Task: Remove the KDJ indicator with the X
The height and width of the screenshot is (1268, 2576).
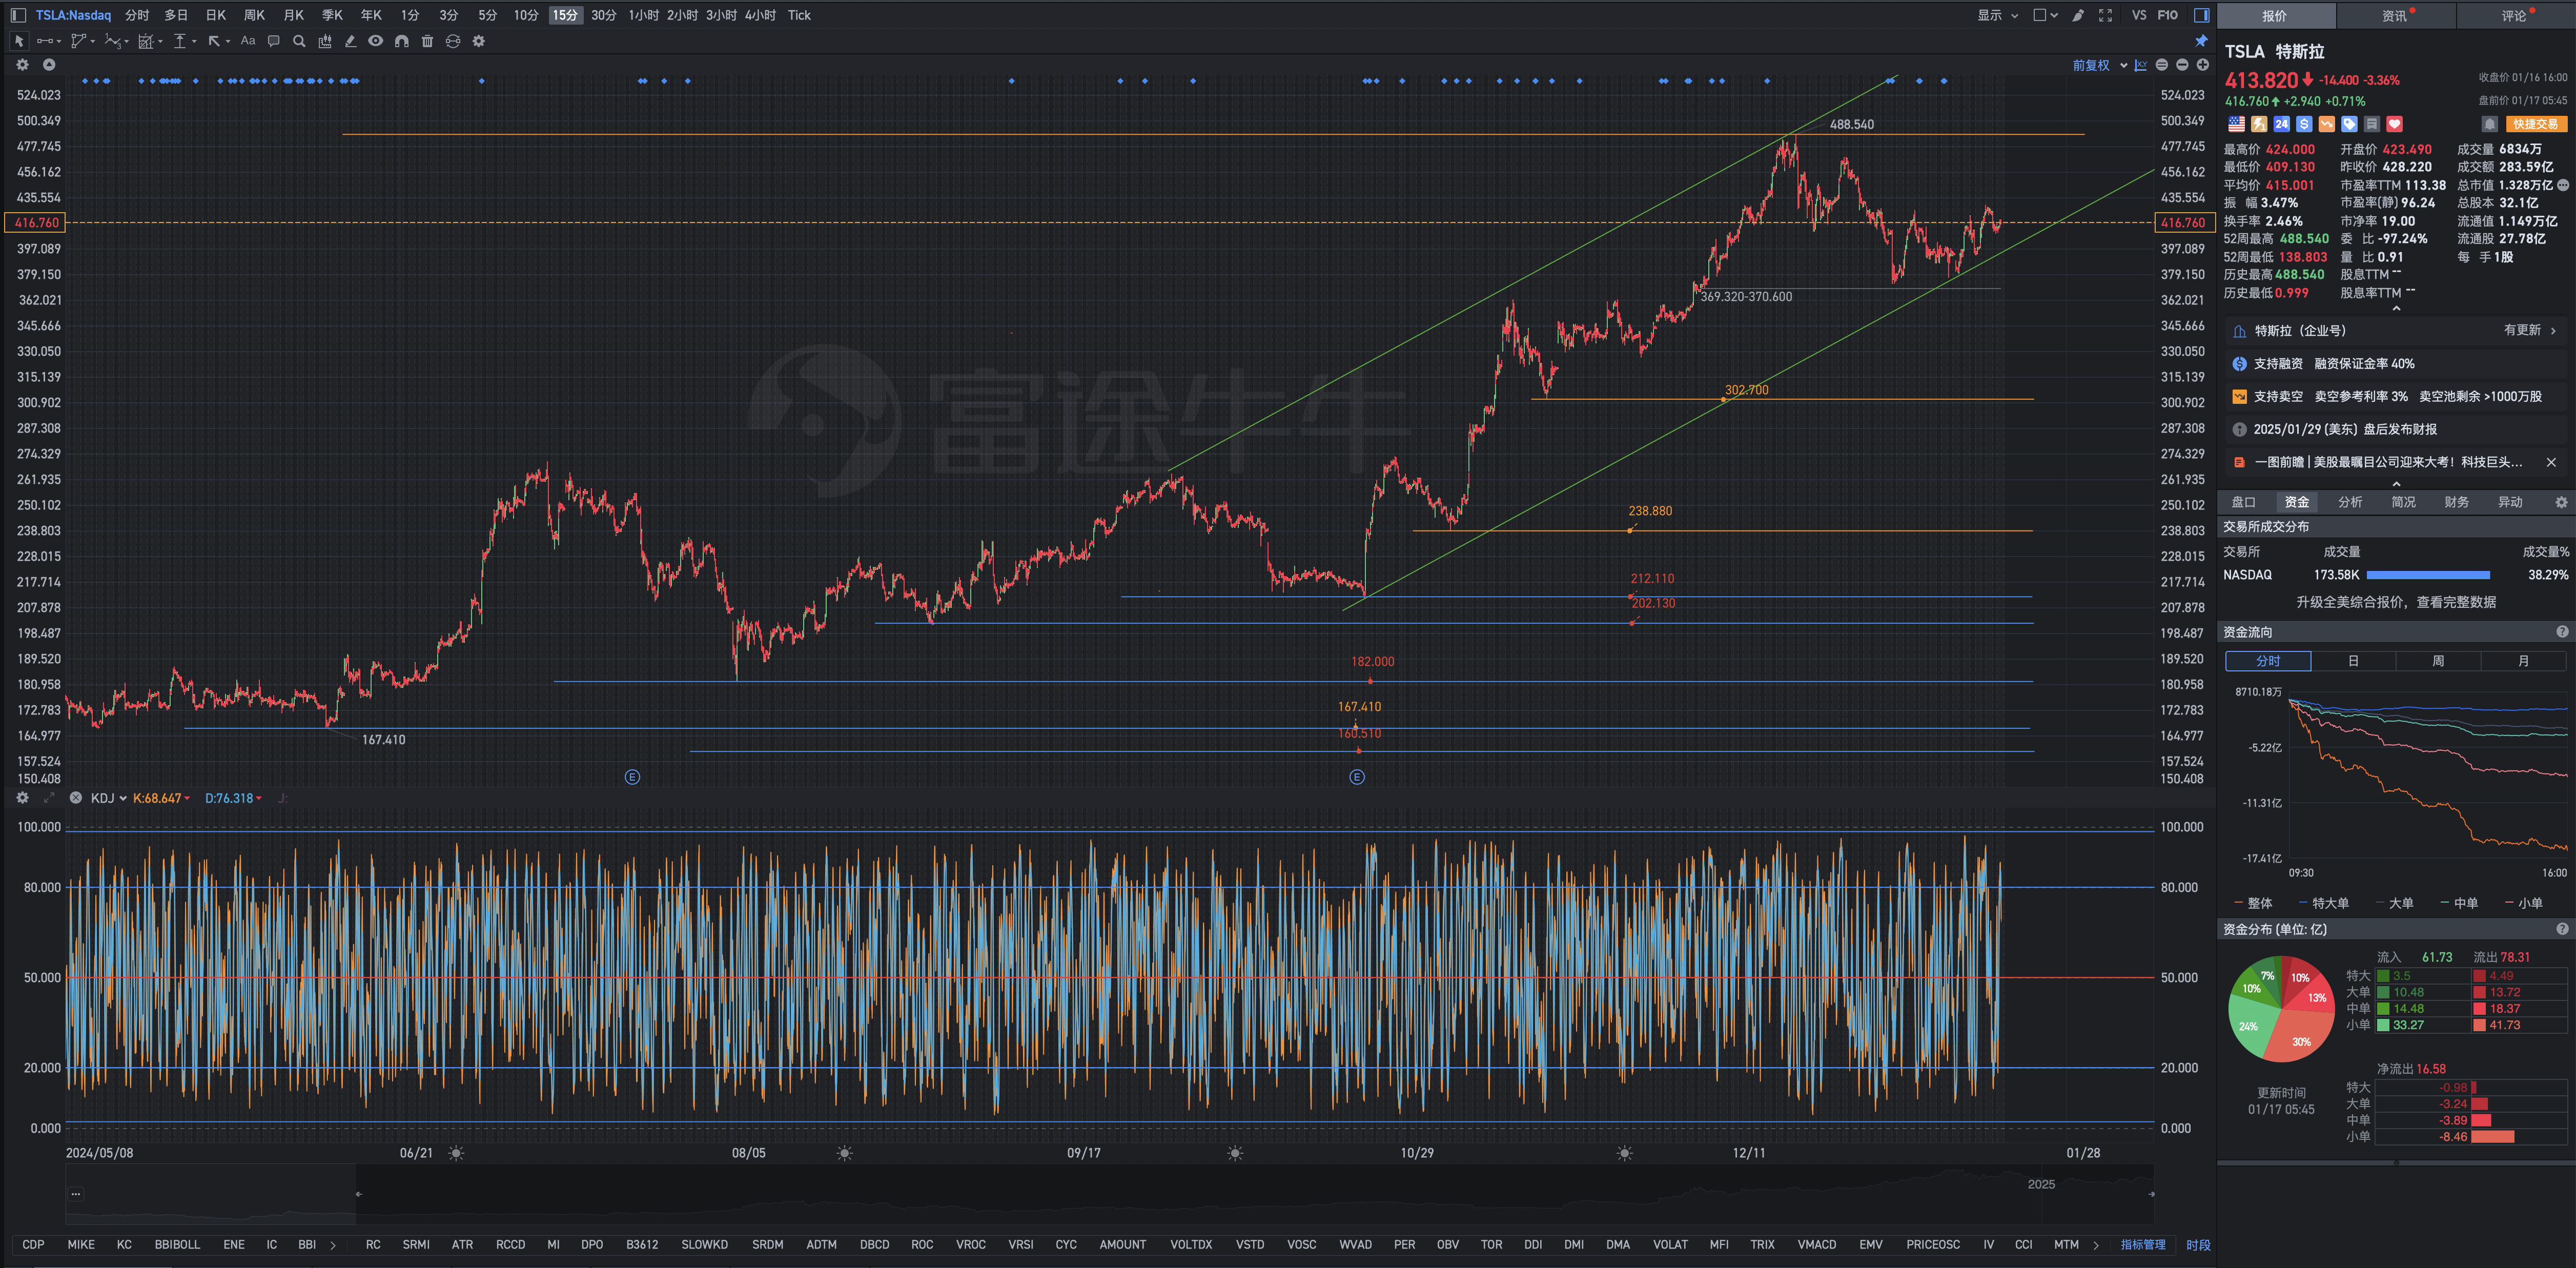Action: pos(75,798)
